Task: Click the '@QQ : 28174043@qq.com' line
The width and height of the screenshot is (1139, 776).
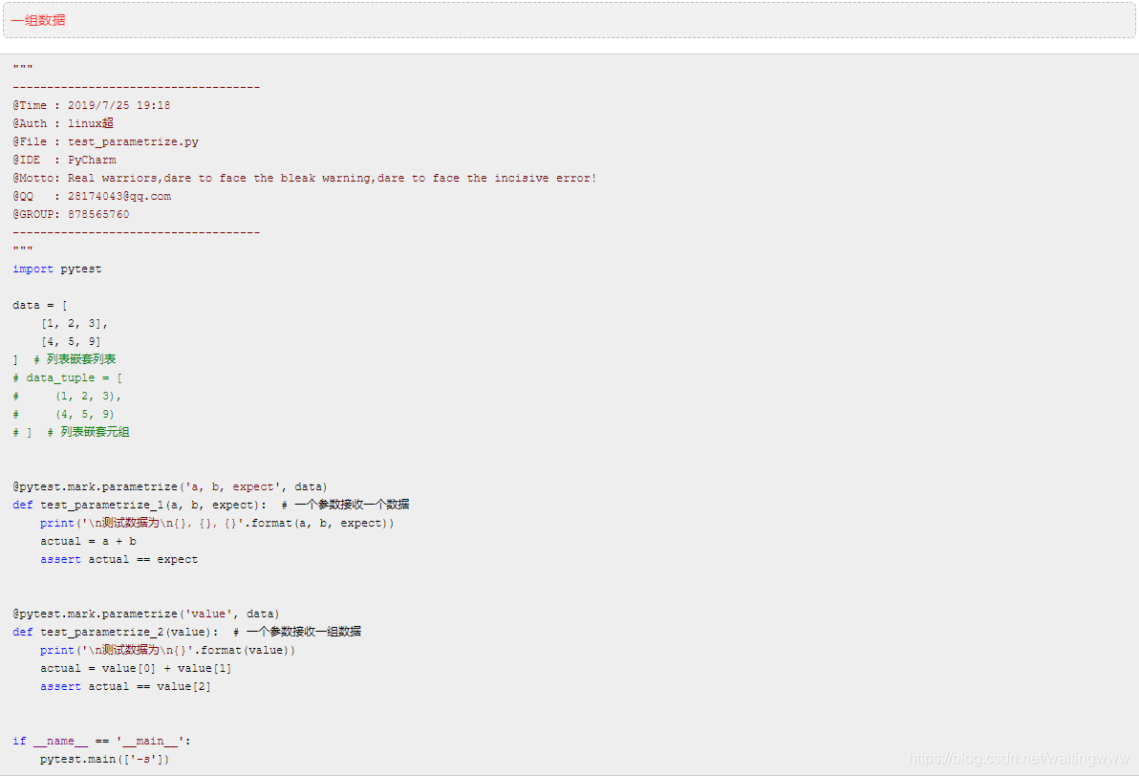Action: (x=92, y=196)
